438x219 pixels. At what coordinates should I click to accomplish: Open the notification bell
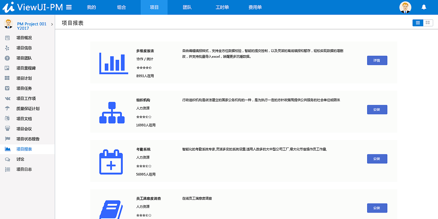click(x=424, y=7)
